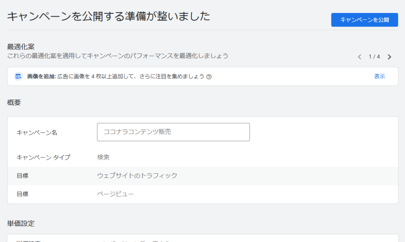Click the ページビュー goal value

pyautogui.click(x=115, y=194)
